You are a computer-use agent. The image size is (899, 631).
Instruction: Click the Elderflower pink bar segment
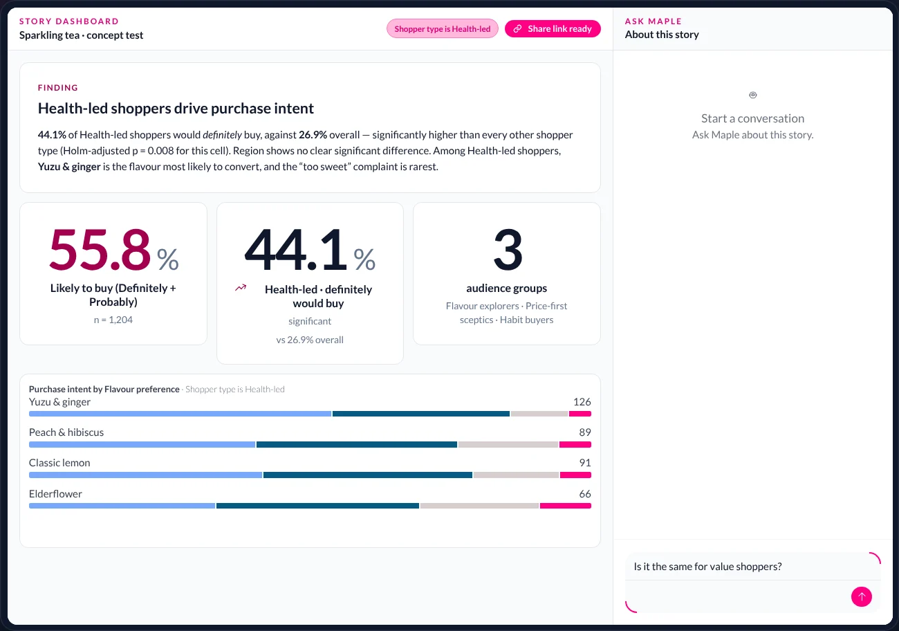[566, 506]
